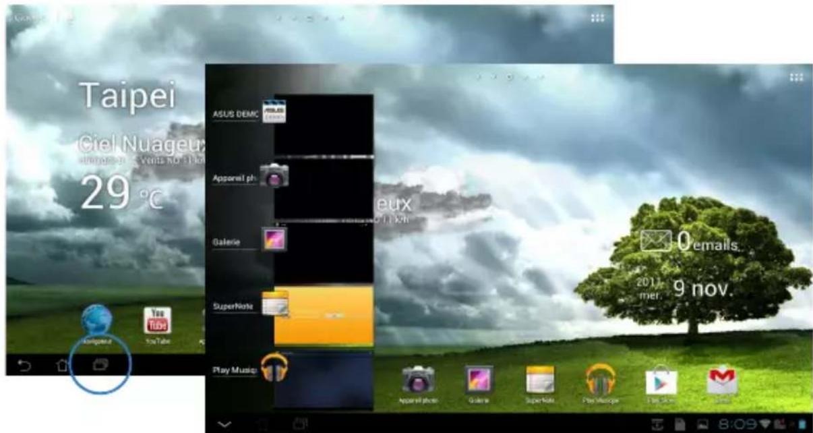Tap the battery status icon
The image size is (813, 433).
pos(802,424)
